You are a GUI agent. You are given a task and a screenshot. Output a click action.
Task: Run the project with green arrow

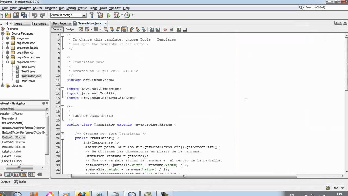click(109, 15)
